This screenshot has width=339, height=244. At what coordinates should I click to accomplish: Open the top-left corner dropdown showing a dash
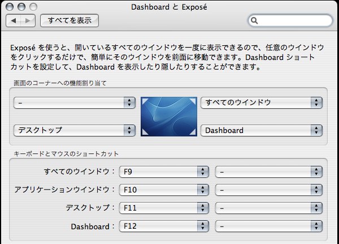[x=75, y=102]
